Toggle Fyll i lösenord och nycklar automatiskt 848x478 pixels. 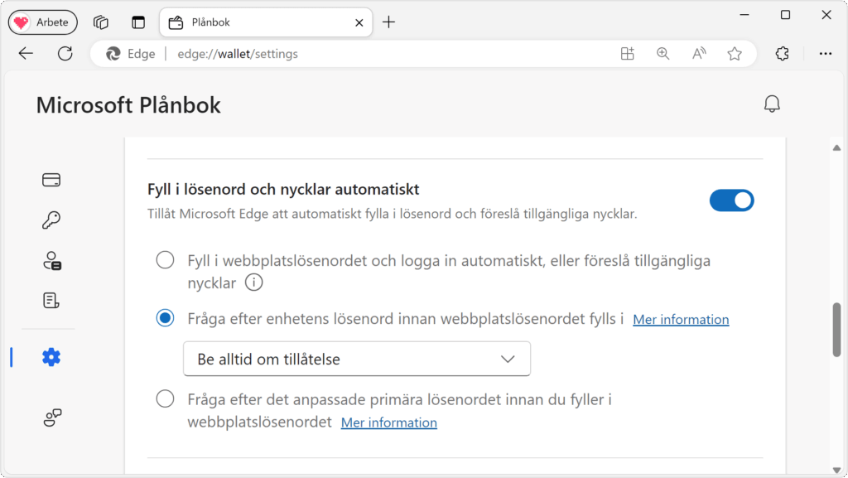pos(732,200)
